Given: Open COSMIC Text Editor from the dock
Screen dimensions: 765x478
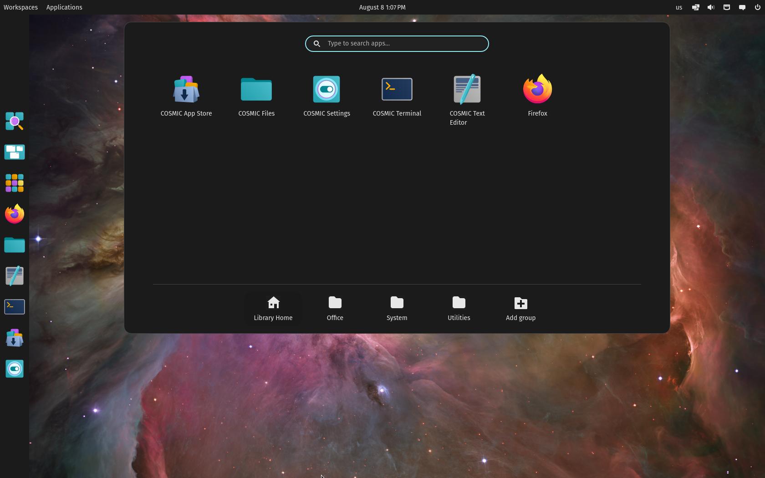Looking at the screenshot, I should click(x=15, y=276).
